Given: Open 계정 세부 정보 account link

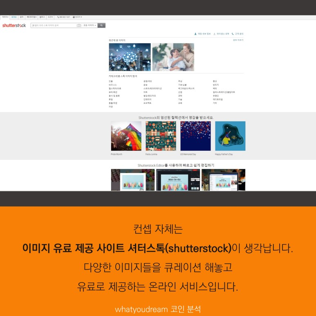Looking at the screenshot, I should [202, 34].
